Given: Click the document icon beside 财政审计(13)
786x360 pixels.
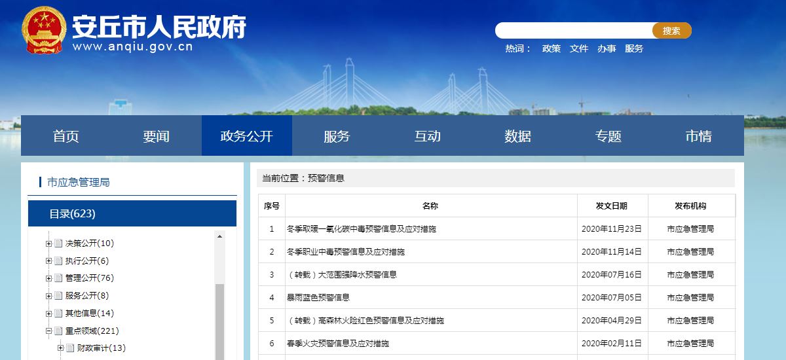Looking at the screenshot, I should (70, 348).
